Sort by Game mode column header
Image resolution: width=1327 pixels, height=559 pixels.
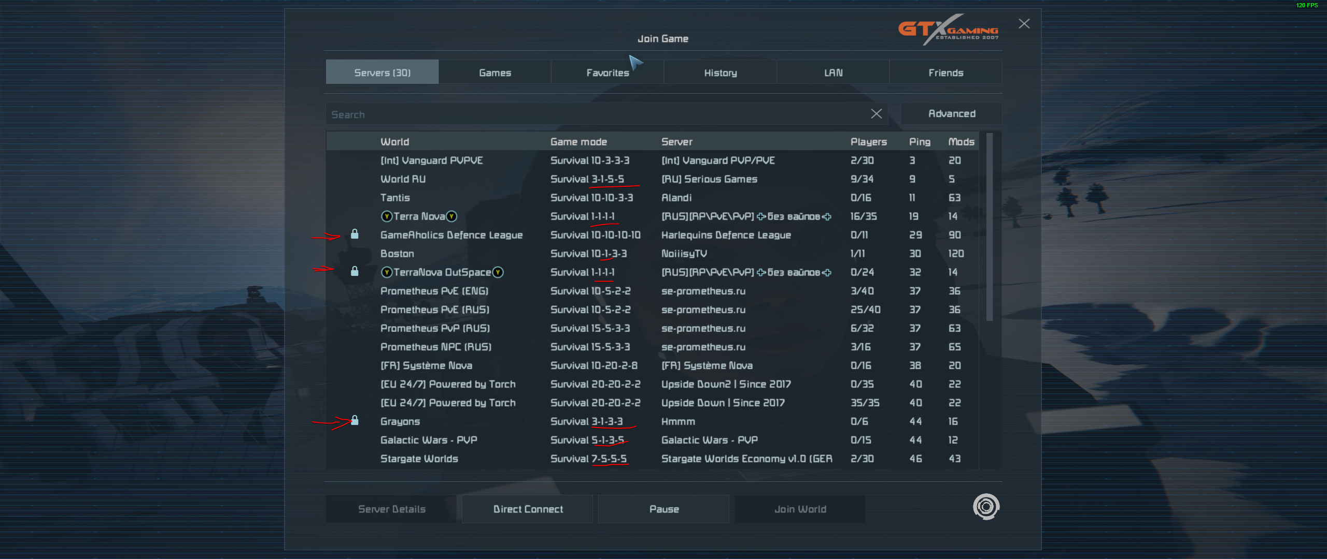(x=578, y=142)
